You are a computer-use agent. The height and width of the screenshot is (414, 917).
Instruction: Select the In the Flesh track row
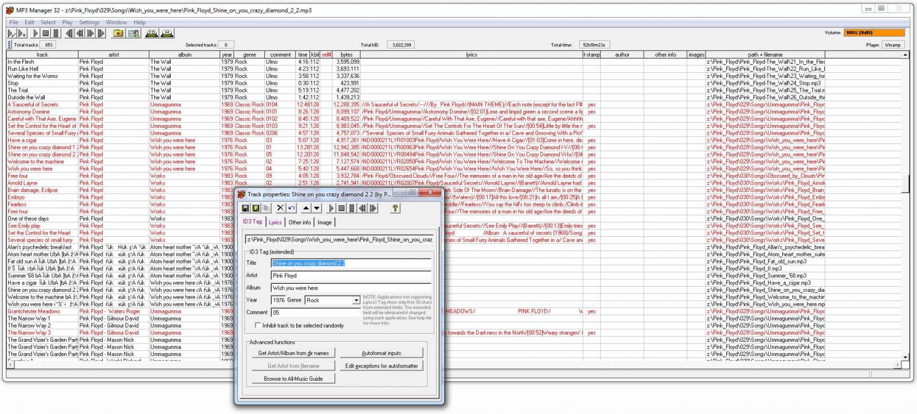[x=454, y=62]
